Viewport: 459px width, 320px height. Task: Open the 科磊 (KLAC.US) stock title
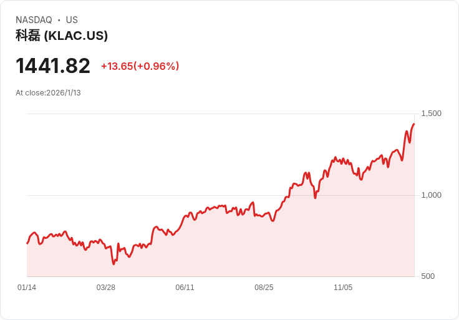click(x=62, y=36)
